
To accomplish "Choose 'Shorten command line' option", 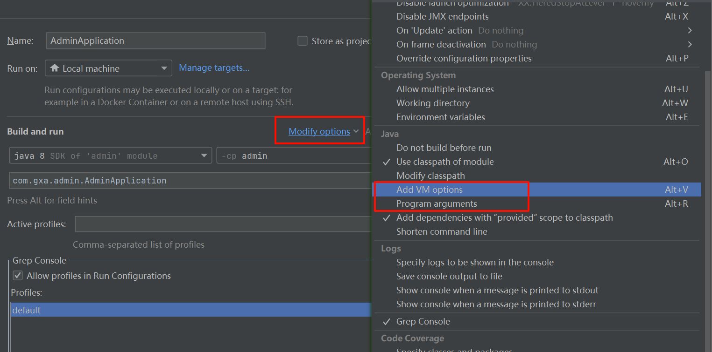I will (441, 232).
